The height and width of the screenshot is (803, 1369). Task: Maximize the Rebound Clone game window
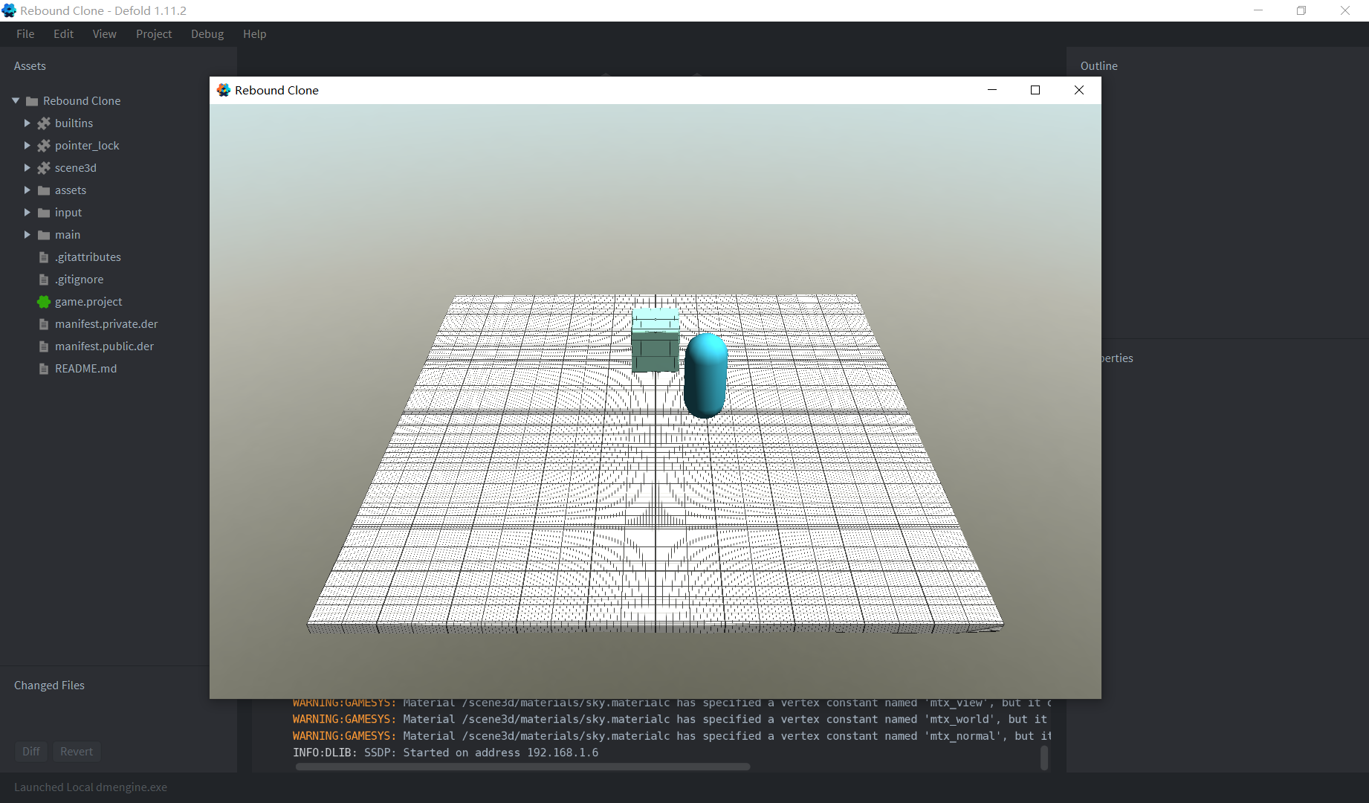pos(1035,90)
